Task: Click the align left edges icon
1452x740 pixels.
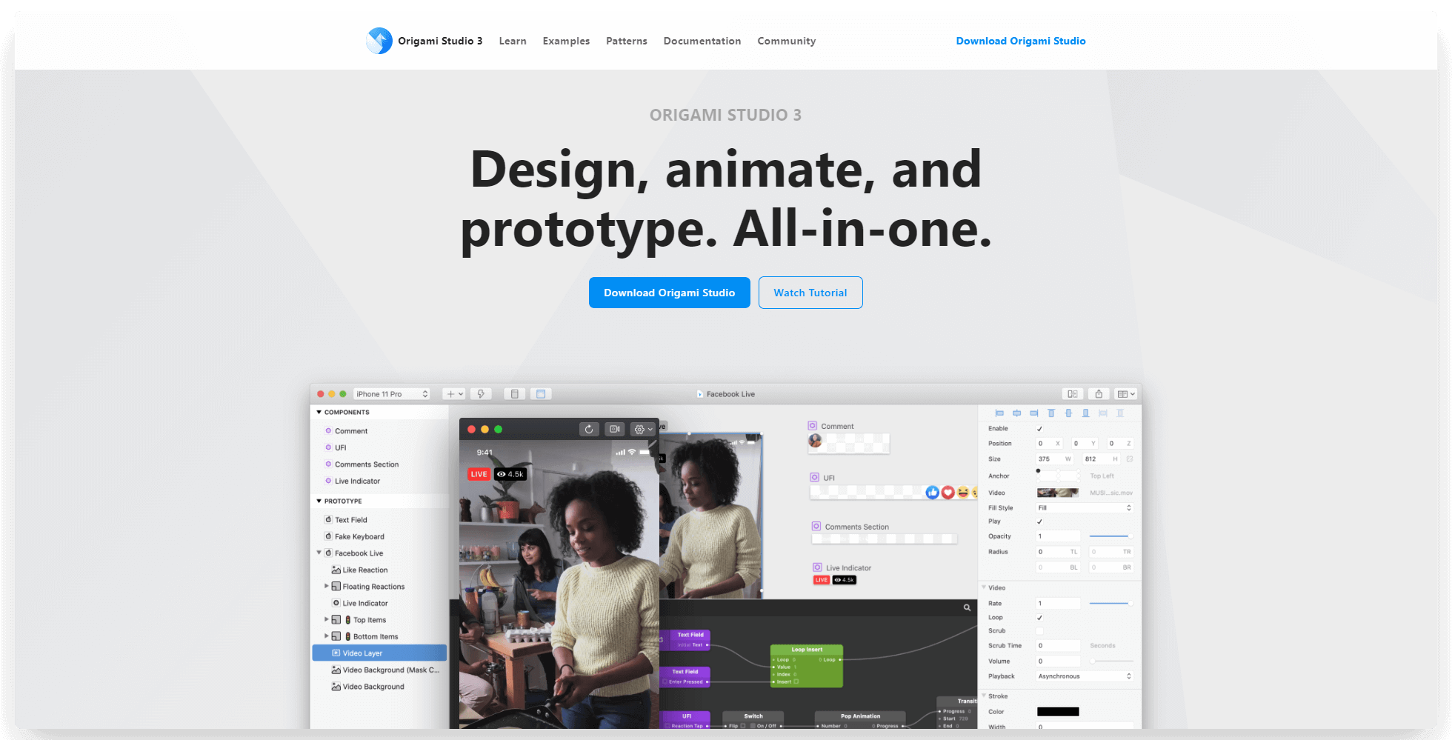Action: [999, 413]
